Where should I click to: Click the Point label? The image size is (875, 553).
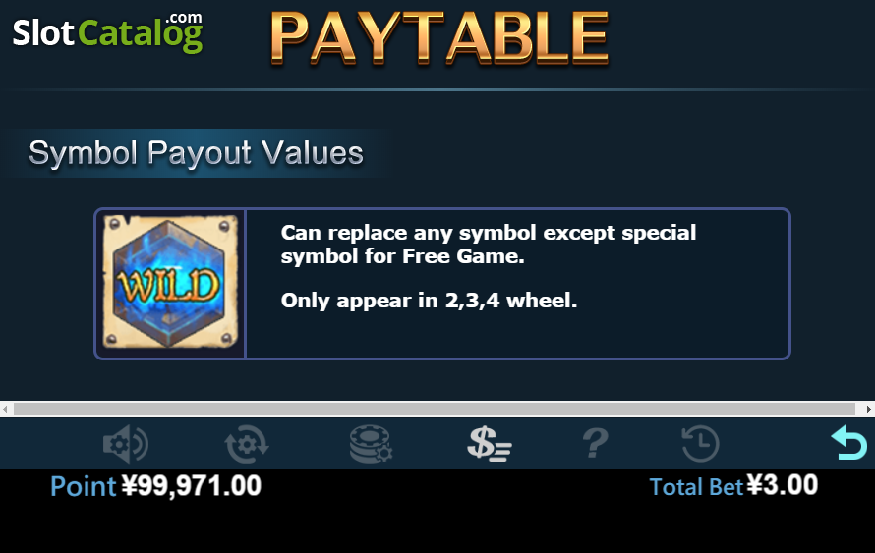pos(84,486)
